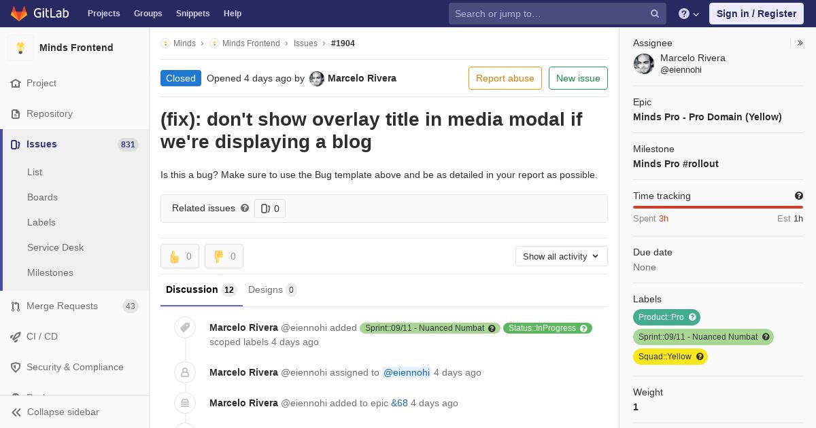Open the Projects menu
Viewport: 816px width, 428px height.
coord(103,14)
